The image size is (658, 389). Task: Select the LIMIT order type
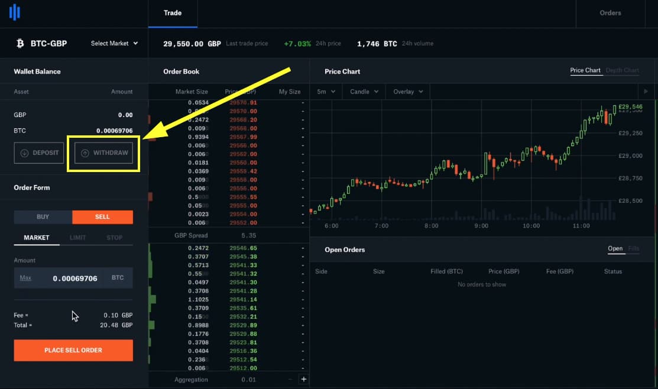click(x=77, y=237)
